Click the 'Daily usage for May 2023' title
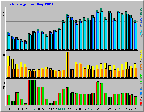This screenshot has width=144, height=112. [x=29, y=4]
